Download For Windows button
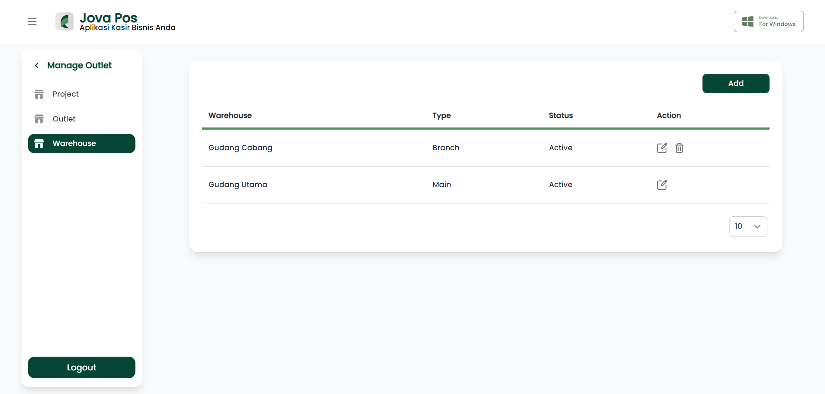The width and height of the screenshot is (825, 394). [769, 21]
